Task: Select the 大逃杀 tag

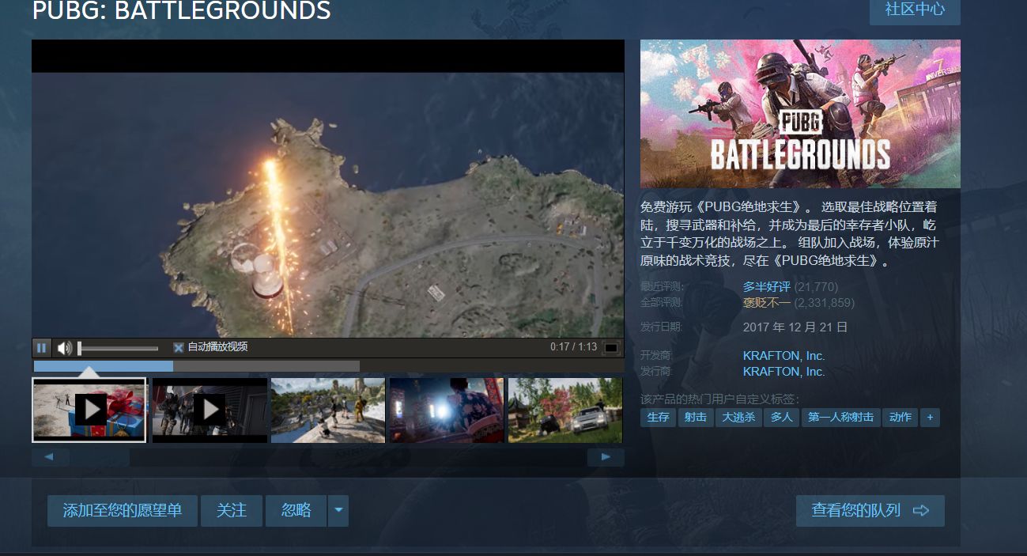Action: click(x=738, y=417)
